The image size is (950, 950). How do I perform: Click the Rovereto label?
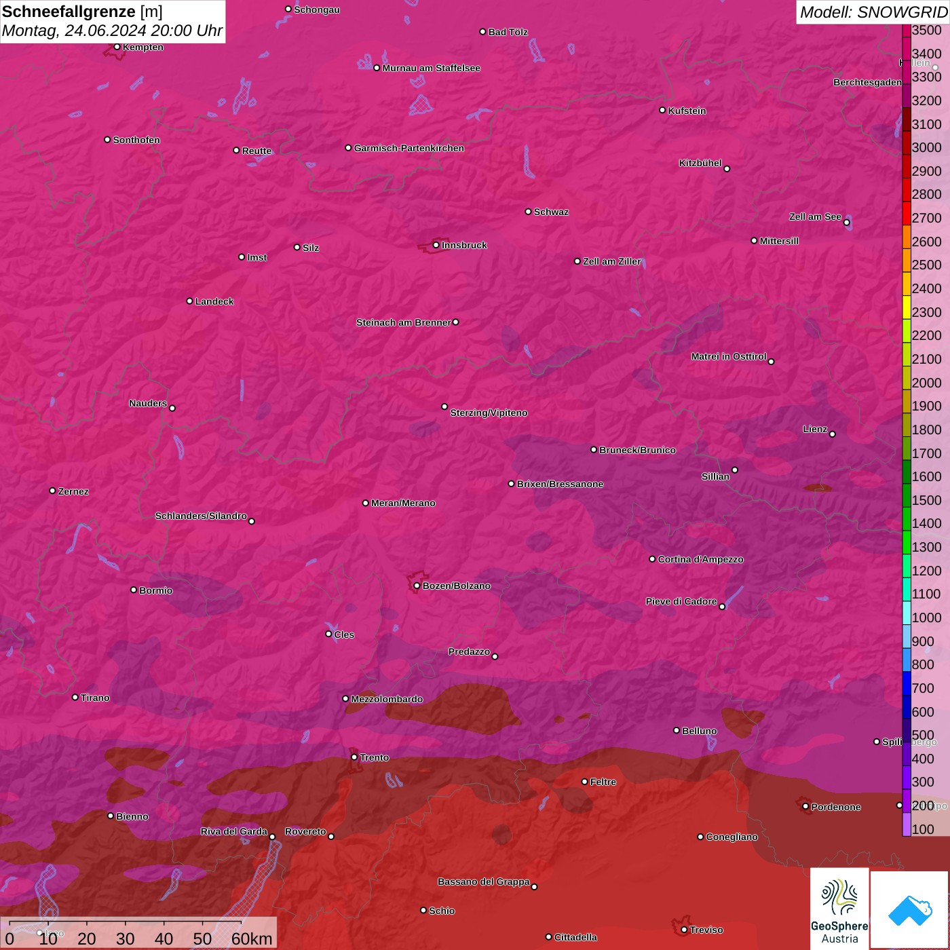tap(305, 831)
